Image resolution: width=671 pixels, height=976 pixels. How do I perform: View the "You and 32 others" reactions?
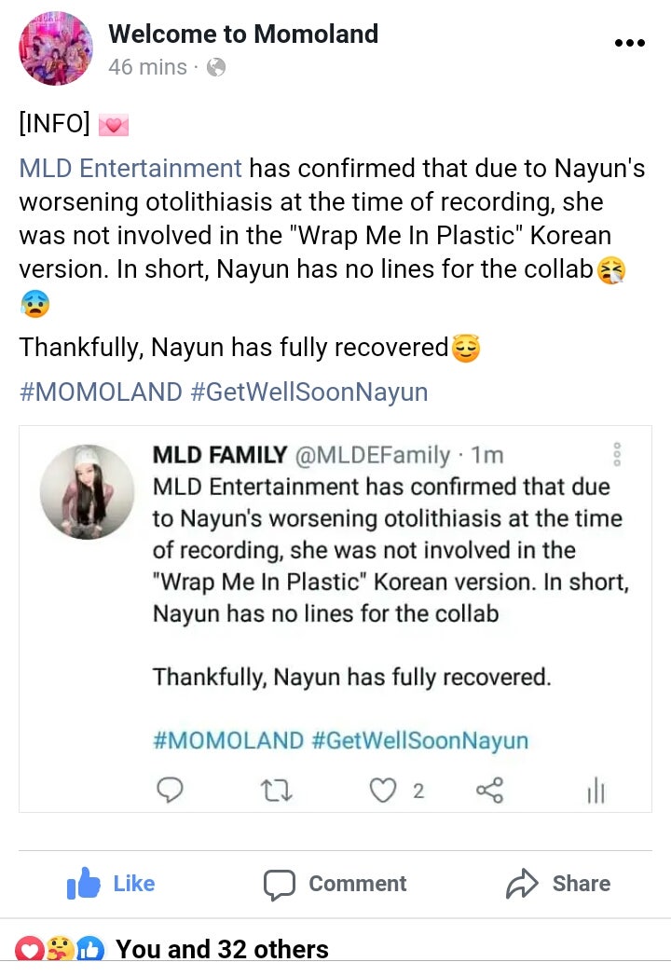pyautogui.click(x=222, y=950)
